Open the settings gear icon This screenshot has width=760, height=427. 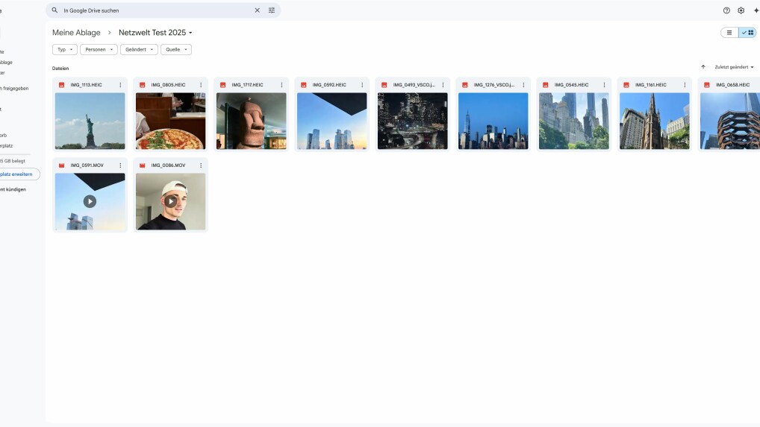[x=741, y=10]
